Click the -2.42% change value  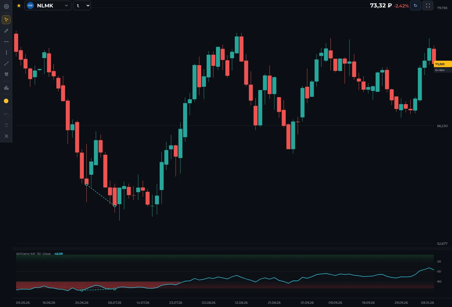401,6
